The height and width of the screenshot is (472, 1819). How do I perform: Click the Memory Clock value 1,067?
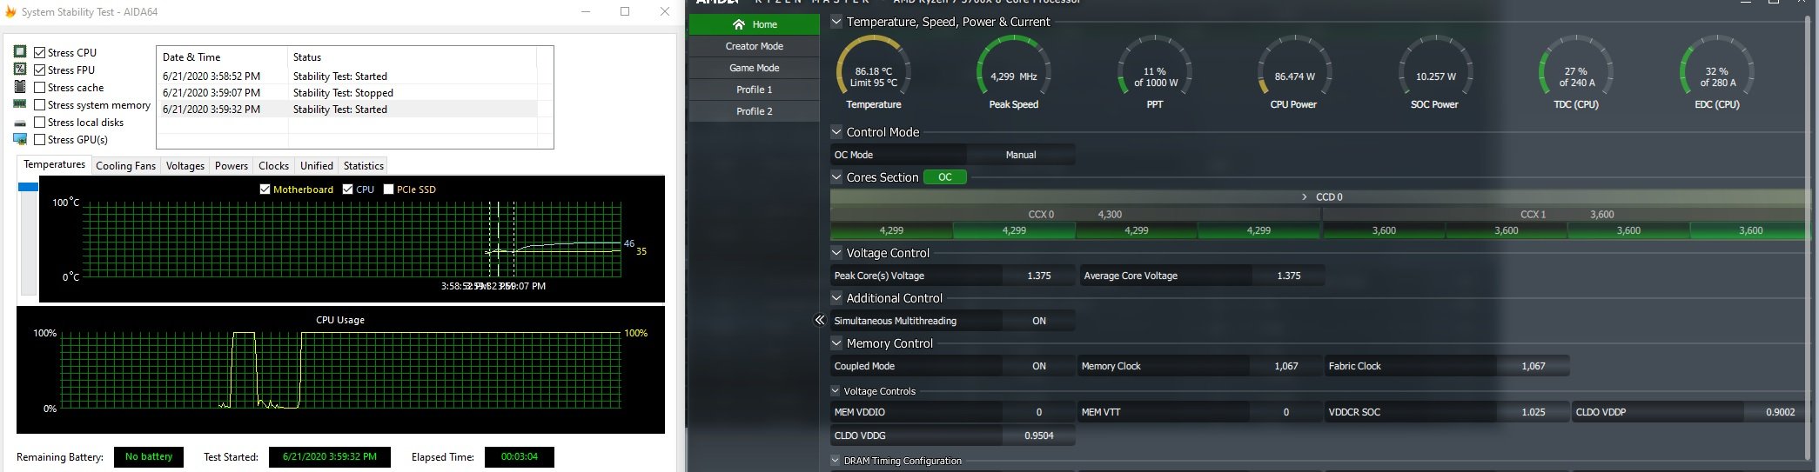pos(1286,366)
